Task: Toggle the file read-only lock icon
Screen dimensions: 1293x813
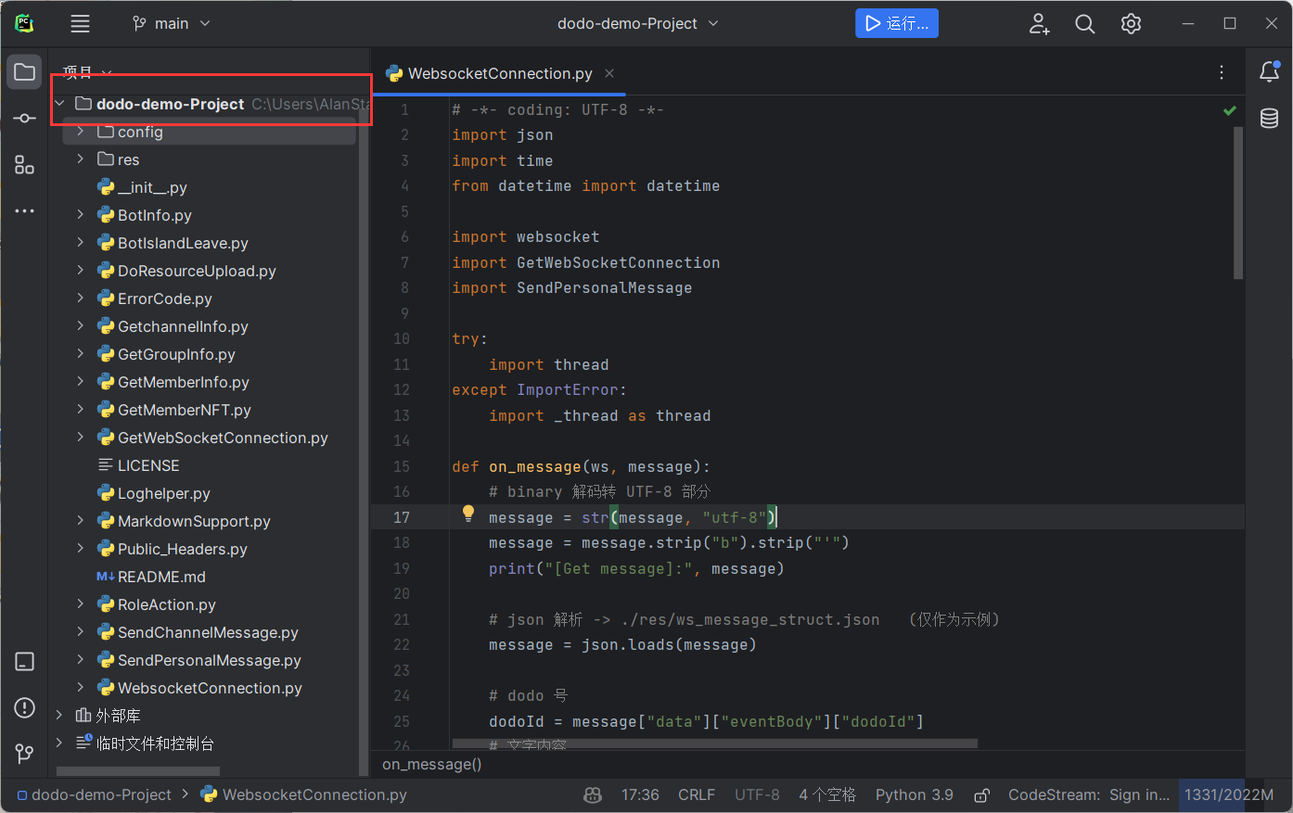Action: pos(980,795)
